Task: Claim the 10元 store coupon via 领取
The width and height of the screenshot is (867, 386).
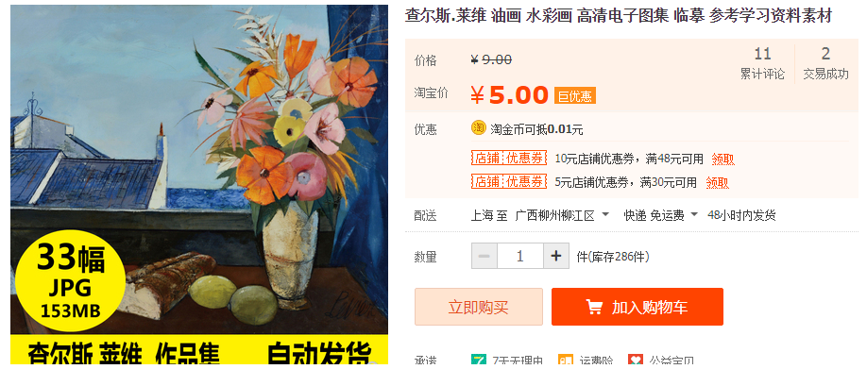Action: click(723, 159)
